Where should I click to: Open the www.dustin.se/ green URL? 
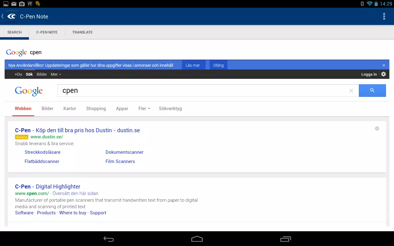[x=47, y=137]
